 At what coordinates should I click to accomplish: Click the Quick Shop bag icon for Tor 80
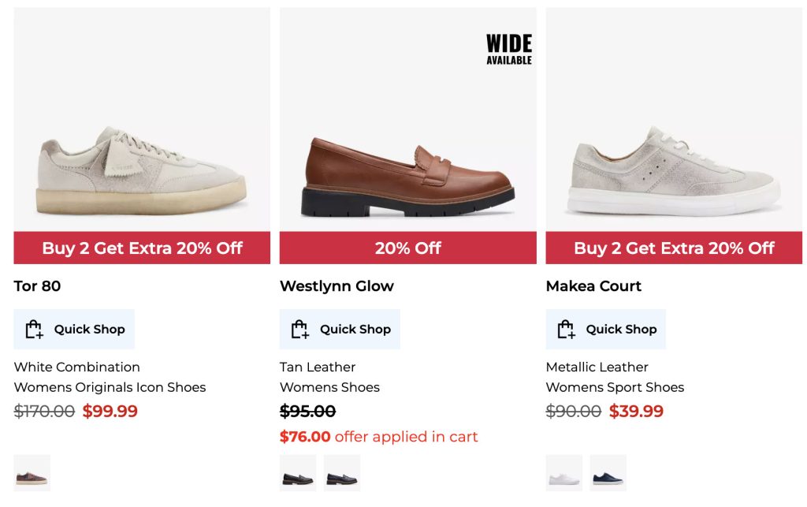pyautogui.click(x=33, y=330)
